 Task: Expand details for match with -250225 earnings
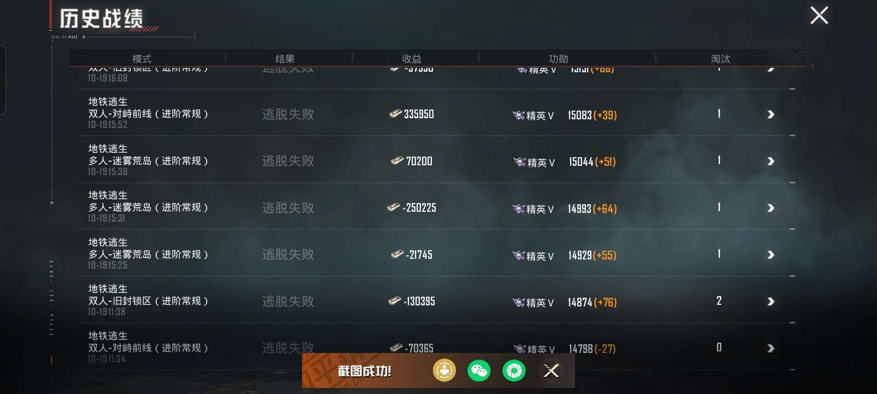tap(771, 208)
